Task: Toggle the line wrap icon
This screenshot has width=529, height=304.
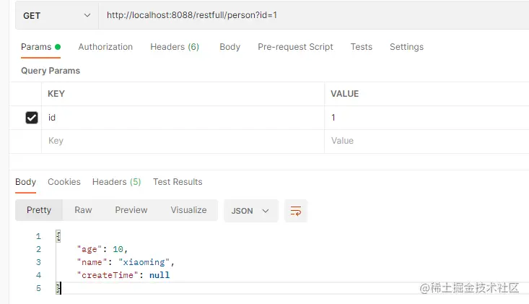Action: (296, 211)
